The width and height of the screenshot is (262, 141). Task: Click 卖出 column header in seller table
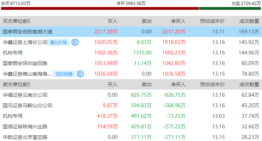(146, 84)
